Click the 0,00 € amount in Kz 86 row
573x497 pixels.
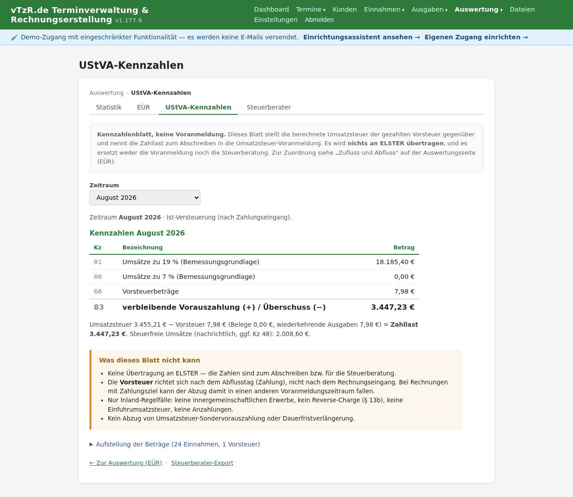pos(404,277)
